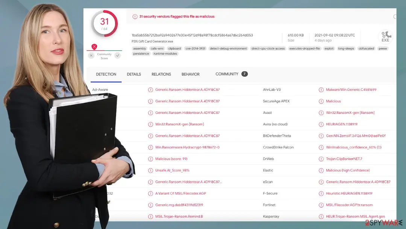This screenshot has width=406, height=229.
Task: Click warning icon beside flagged-malicious message
Action: (135, 16)
